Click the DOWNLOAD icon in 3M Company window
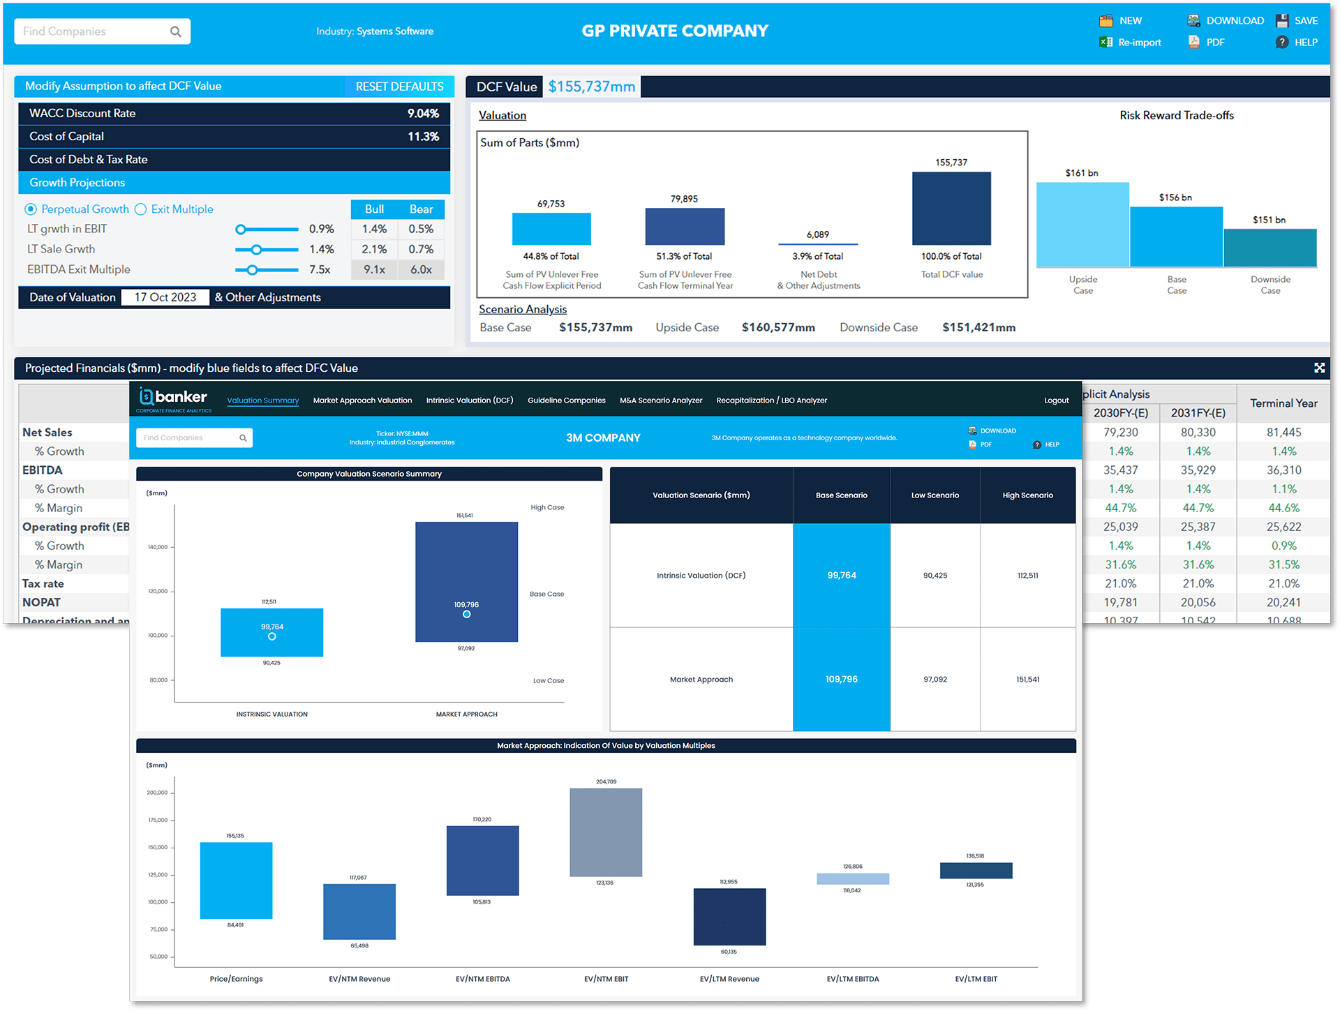 (x=972, y=430)
